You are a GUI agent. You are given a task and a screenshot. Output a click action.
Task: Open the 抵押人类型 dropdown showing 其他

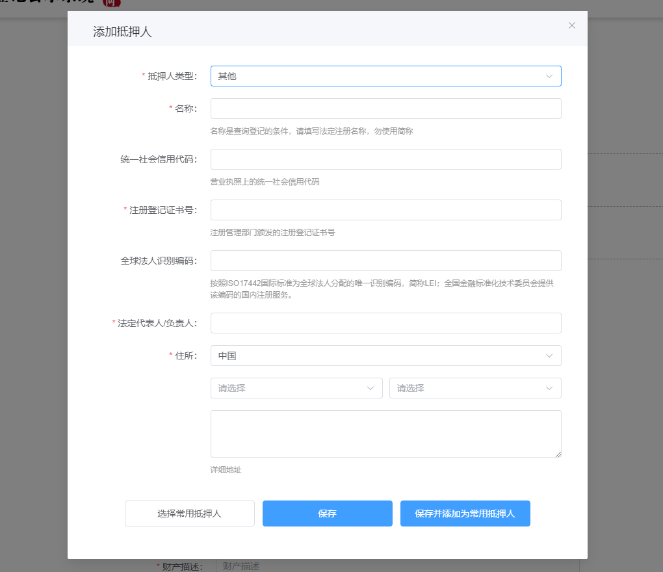[x=385, y=76]
